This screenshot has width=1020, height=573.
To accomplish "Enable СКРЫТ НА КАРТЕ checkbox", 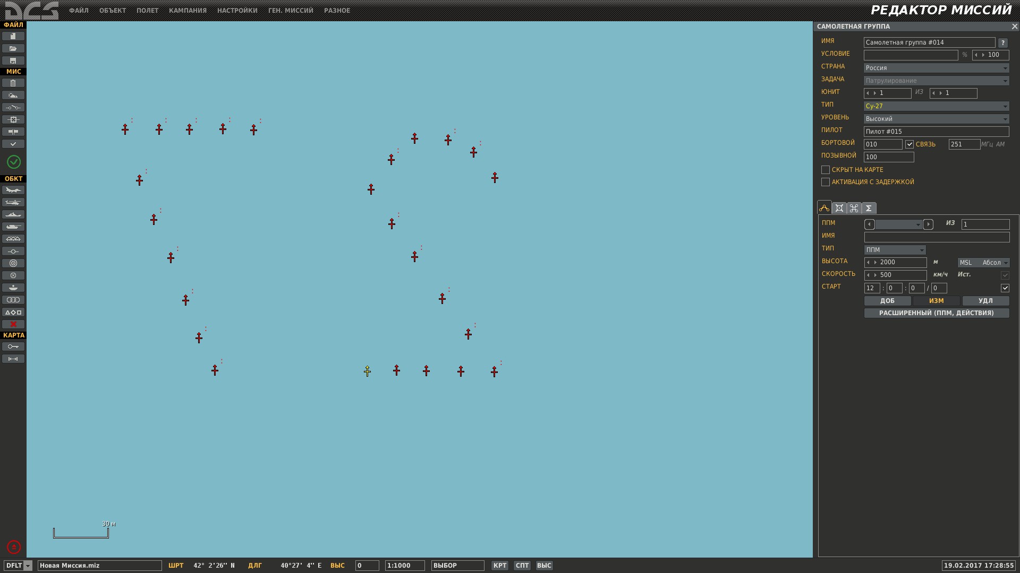I will coord(826,170).
